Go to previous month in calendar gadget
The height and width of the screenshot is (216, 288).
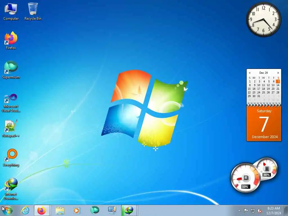[249, 73]
